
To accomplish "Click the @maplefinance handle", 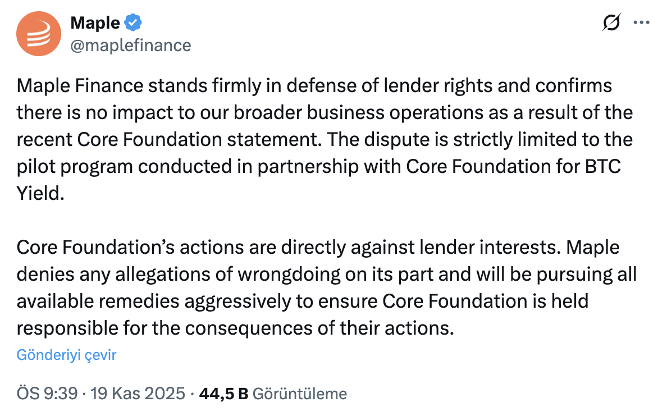I will click(130, 45).
